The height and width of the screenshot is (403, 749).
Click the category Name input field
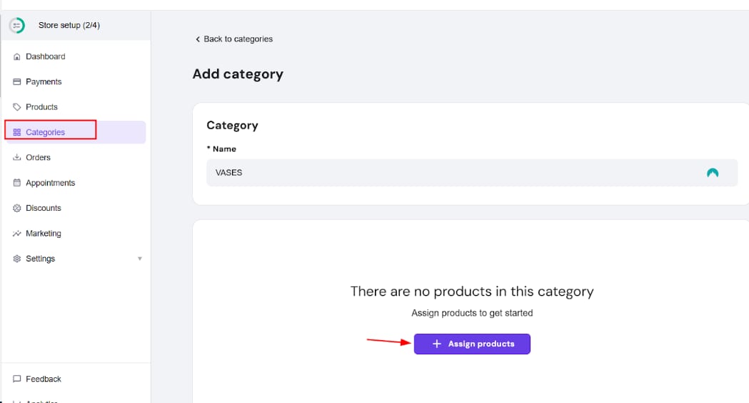tap(450, 173)
